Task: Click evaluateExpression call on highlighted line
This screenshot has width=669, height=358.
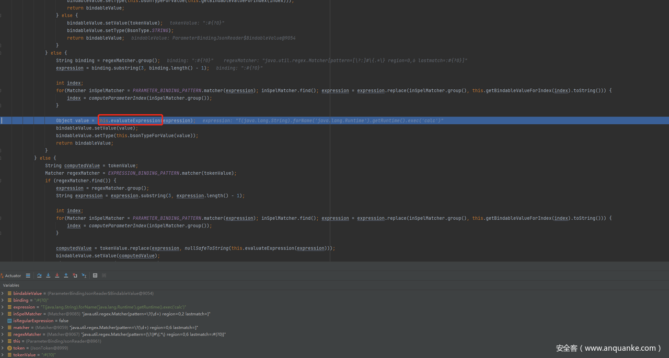Action: click(x=135, y=121)
